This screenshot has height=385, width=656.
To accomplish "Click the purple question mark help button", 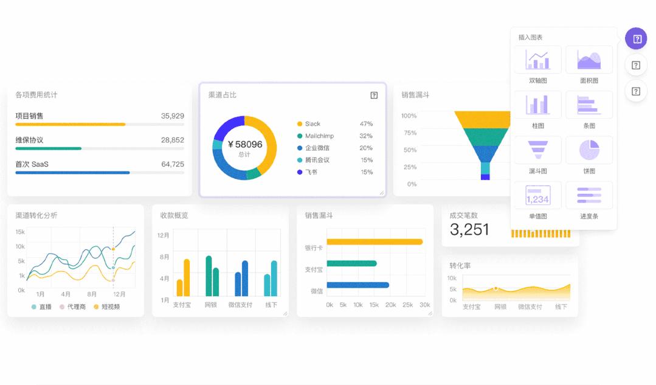I will point(636,38).
